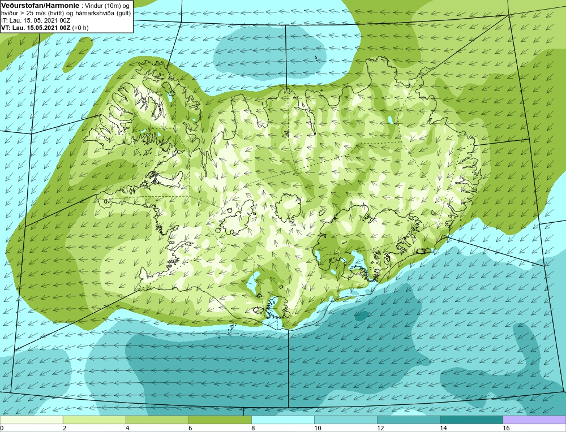Image resolution: width=566 pixels, height=432 pixels.
Task: Click the 6–8 m/s dark green swatch
Action: tap(220, 420)
